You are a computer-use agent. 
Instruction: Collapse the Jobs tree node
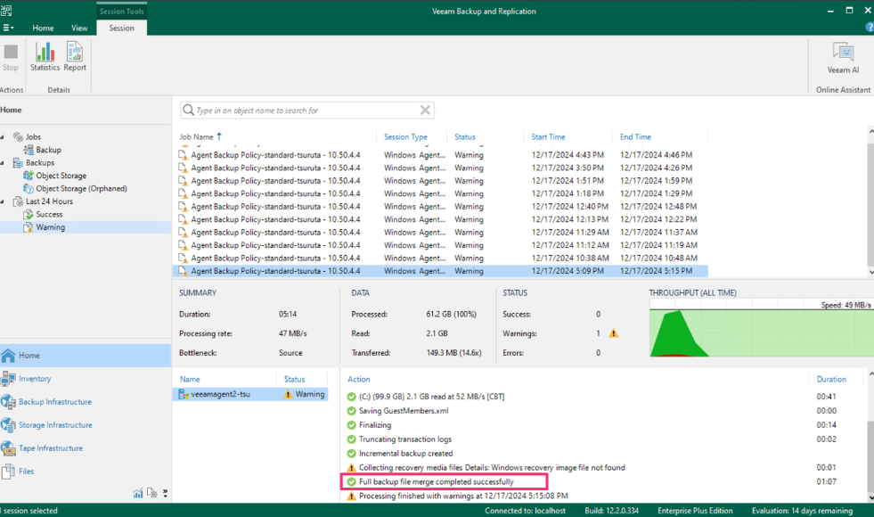coord(3,137)
